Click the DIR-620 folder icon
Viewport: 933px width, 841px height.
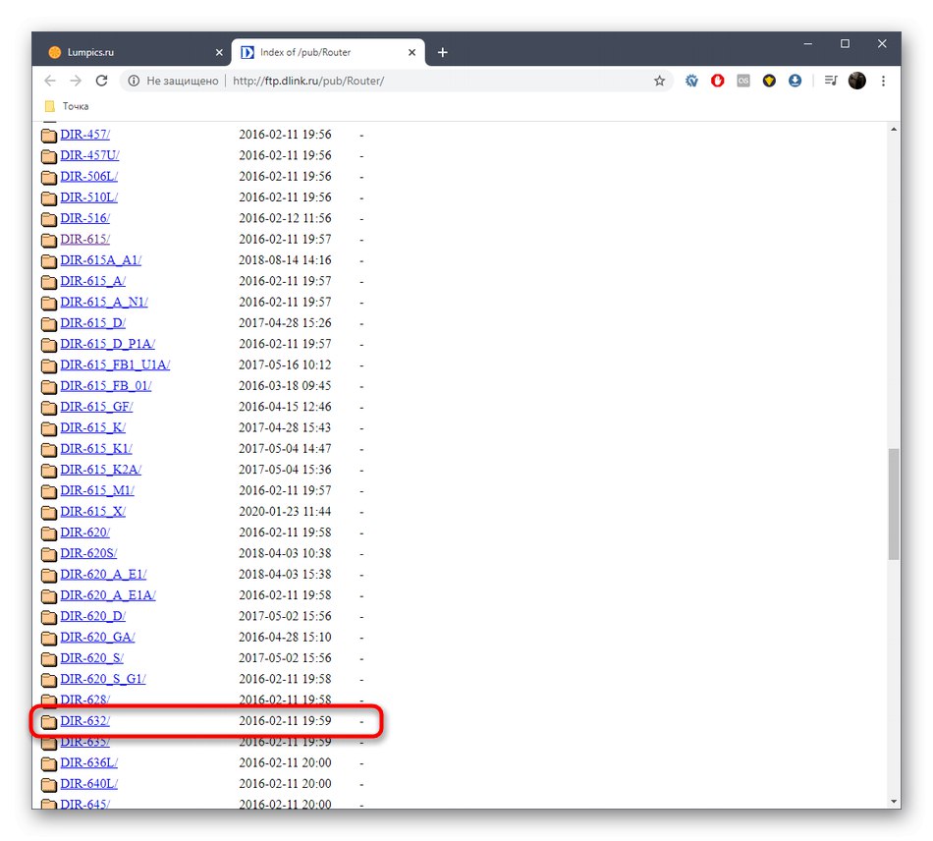point(49,533)
